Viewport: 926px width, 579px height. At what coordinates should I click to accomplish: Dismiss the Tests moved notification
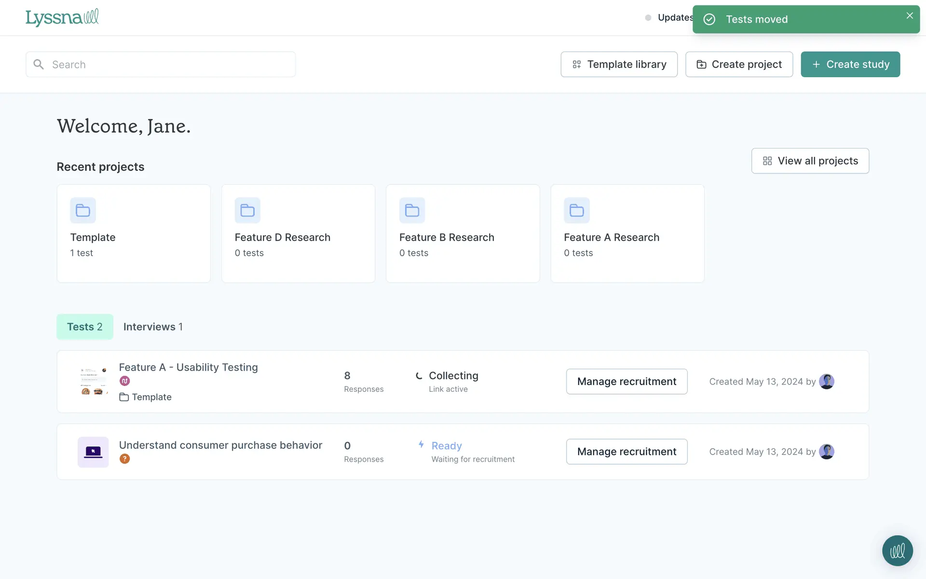click(x=910, y=16)
